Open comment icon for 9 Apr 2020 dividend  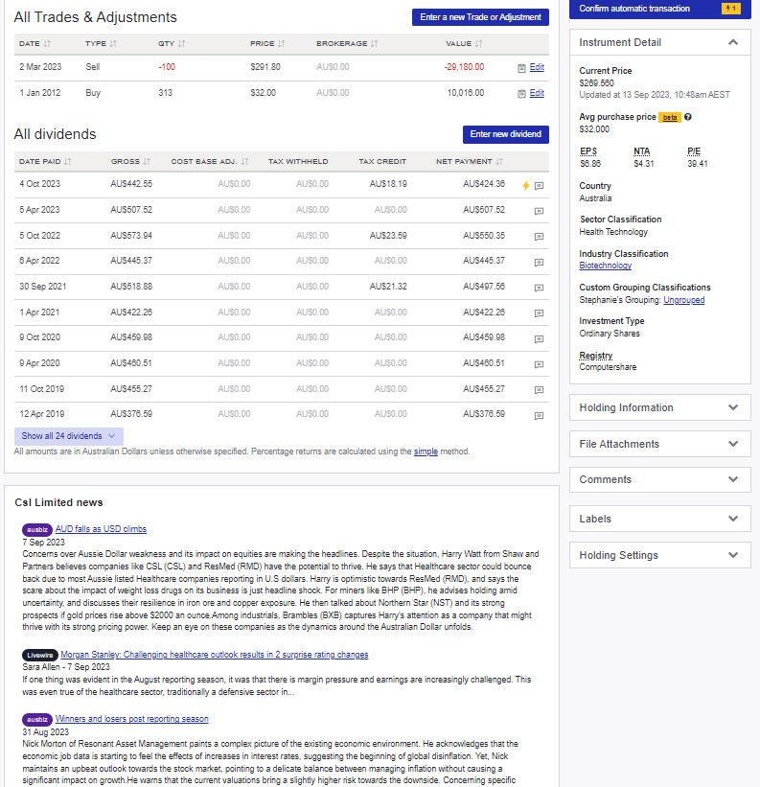pyautogui.click(x=539, y=364)
